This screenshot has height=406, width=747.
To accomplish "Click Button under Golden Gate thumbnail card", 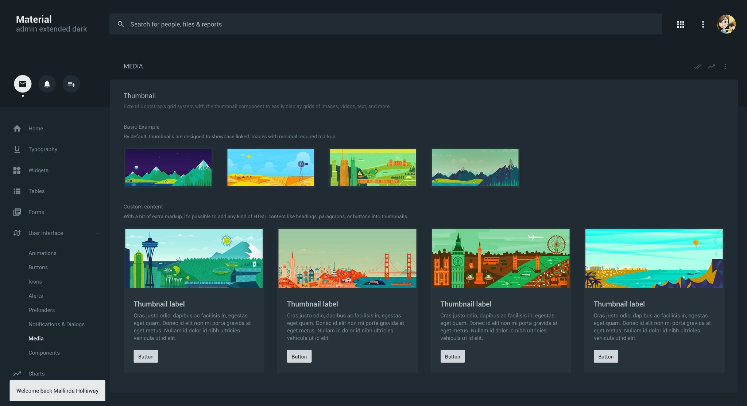I will coord(299,356).
